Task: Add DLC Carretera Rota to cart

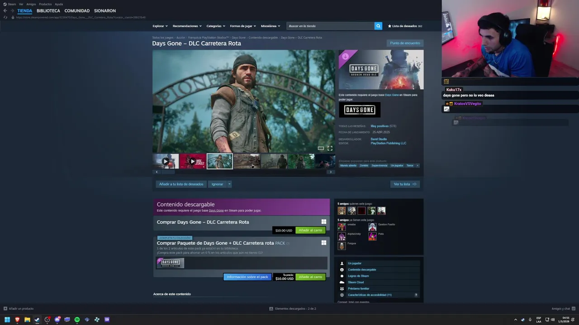Action: click(x=310, y=230)
